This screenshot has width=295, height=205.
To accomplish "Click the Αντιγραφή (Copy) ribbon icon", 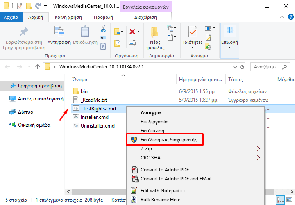I will (x=59, y=32).
